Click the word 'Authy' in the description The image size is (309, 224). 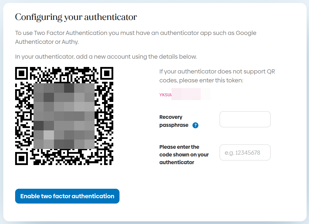point(70,42)
